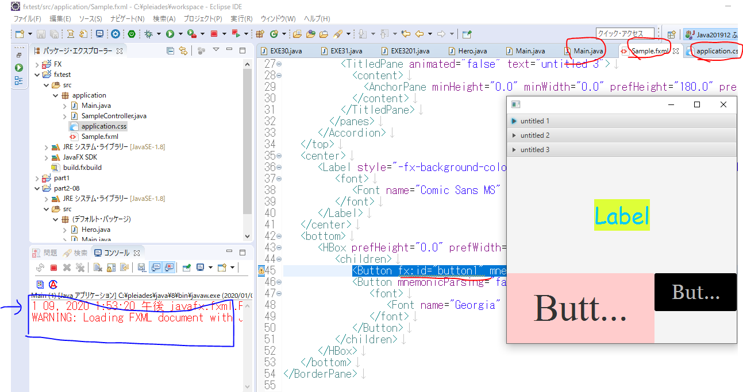Viewport: 743px width, 392px height.
Task: Expand untitled 3 pane in app window
Action: point(622,149)
